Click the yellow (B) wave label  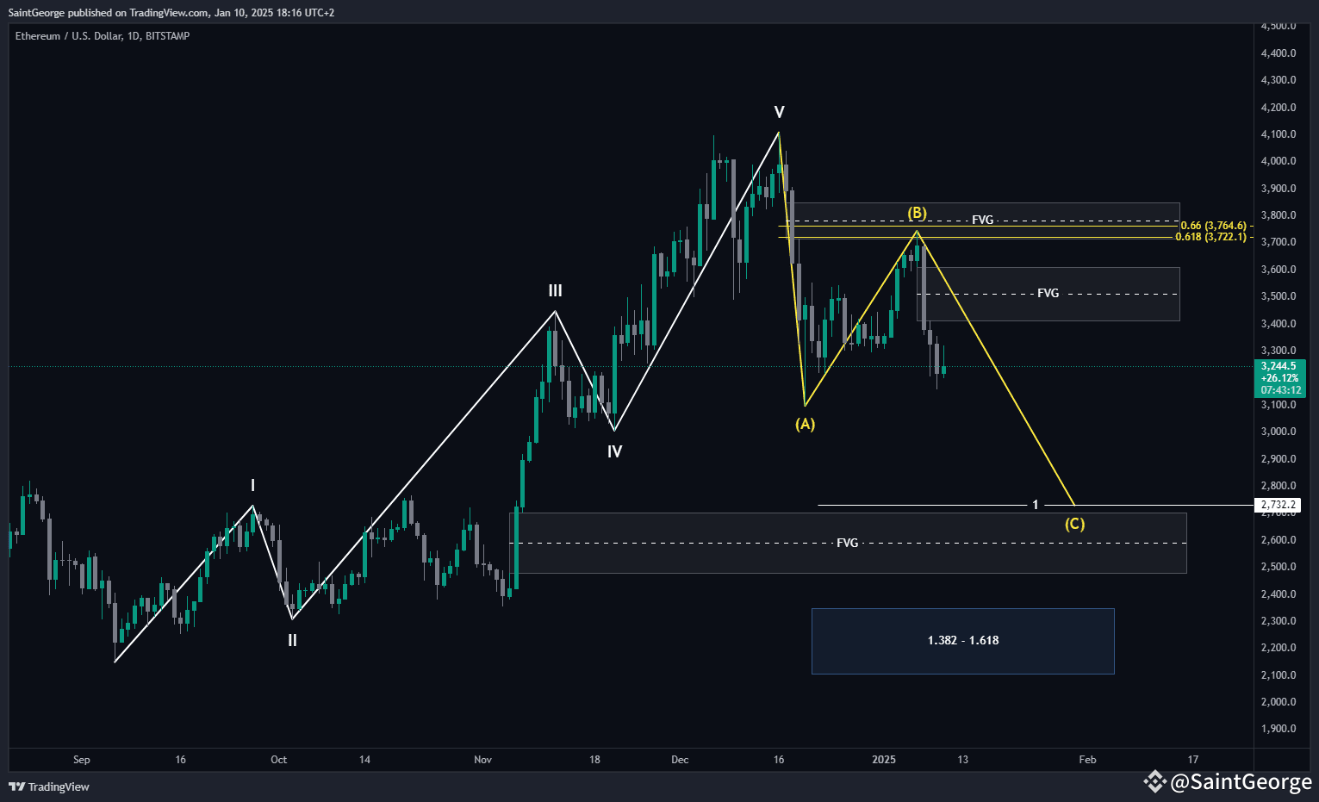pos(917,213)
